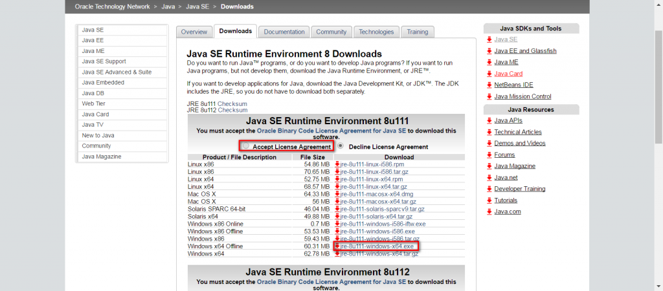663x291 pixels.
Task: Select the Accept License Agreement radio button
Action: pyautogui.click(x=245, y=146)
